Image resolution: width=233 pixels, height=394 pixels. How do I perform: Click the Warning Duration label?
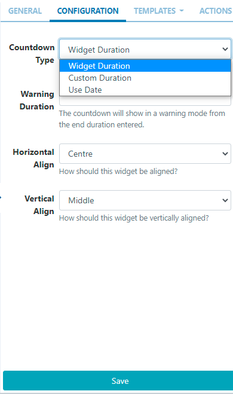[x=37, y=100]
